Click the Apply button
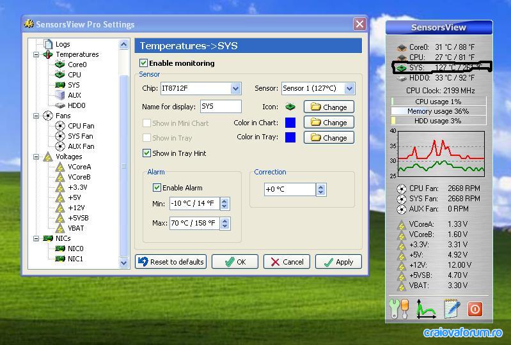The image size is (511, 345). [x=338, y=262]
